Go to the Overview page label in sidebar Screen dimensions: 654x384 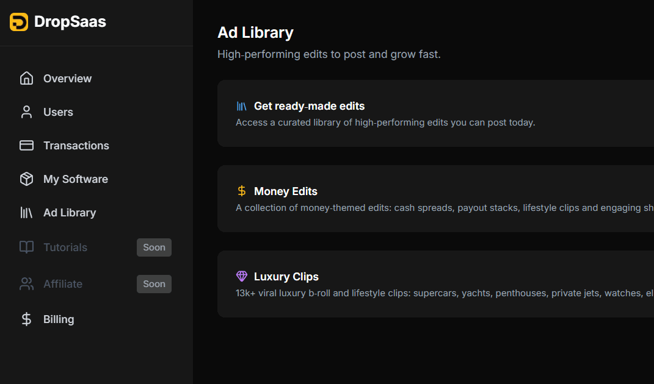click(x=67, y=79)
